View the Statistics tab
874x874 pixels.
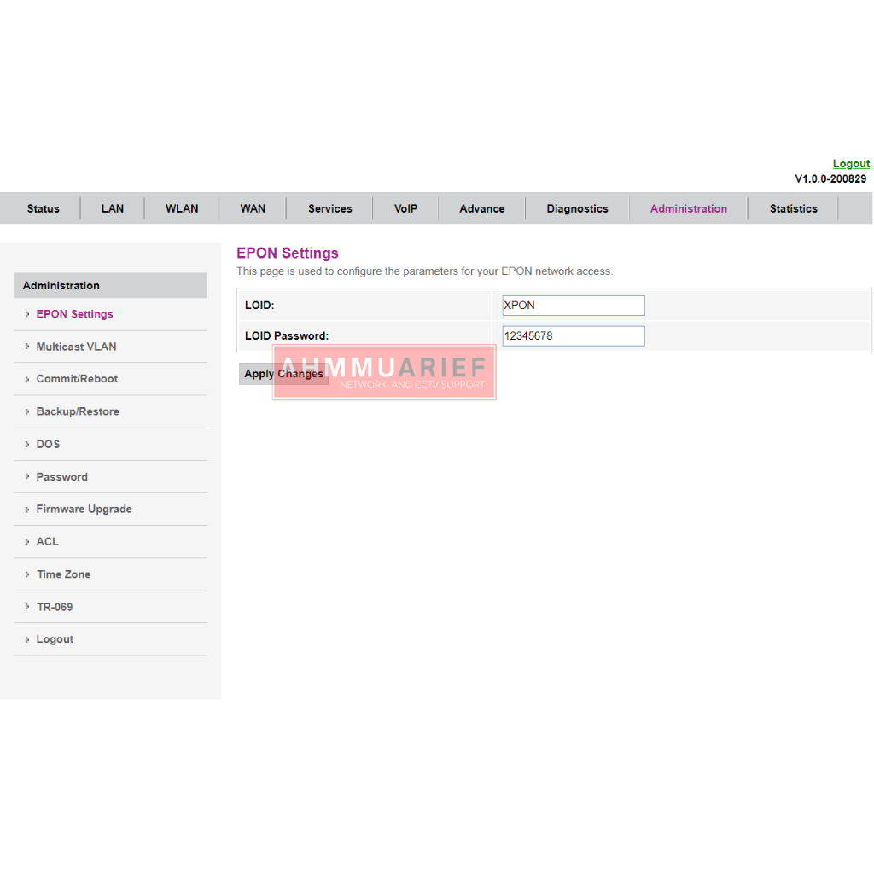(793, 208)
